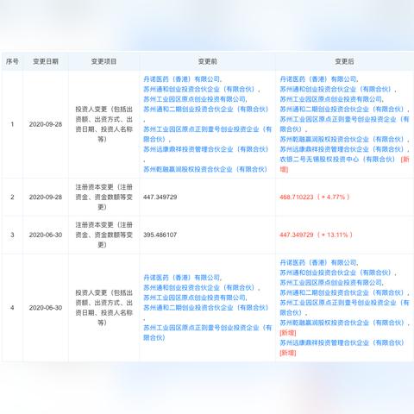Open 苏州乾融赢润股权投资合伙企业 in row 4 变更后
The image size is (414, 414).
342,323
